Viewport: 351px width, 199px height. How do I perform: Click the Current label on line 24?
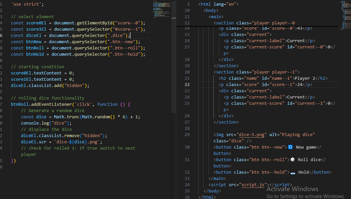296,97
